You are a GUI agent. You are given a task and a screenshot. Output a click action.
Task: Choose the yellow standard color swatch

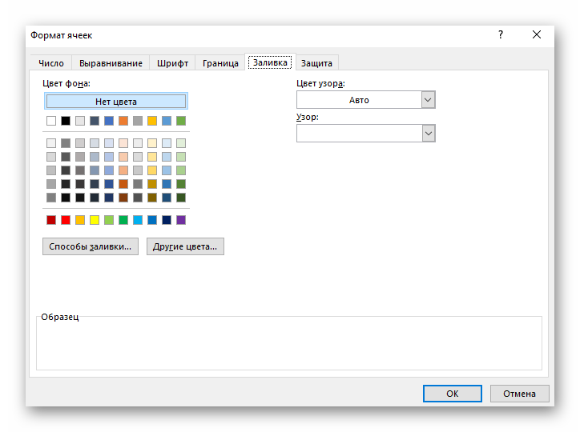(95, 220)
